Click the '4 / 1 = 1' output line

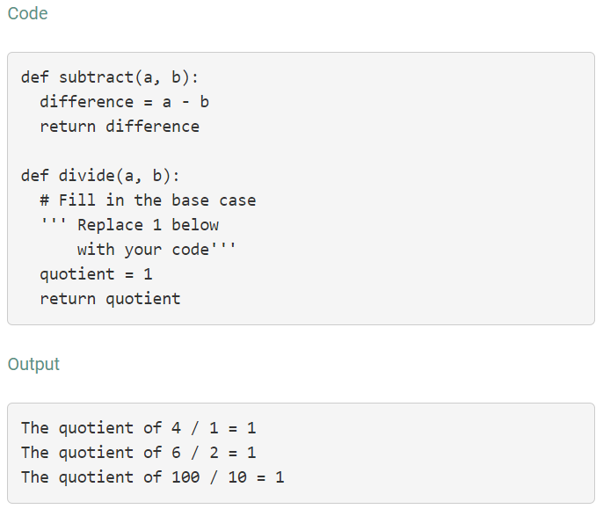(138, 428)
